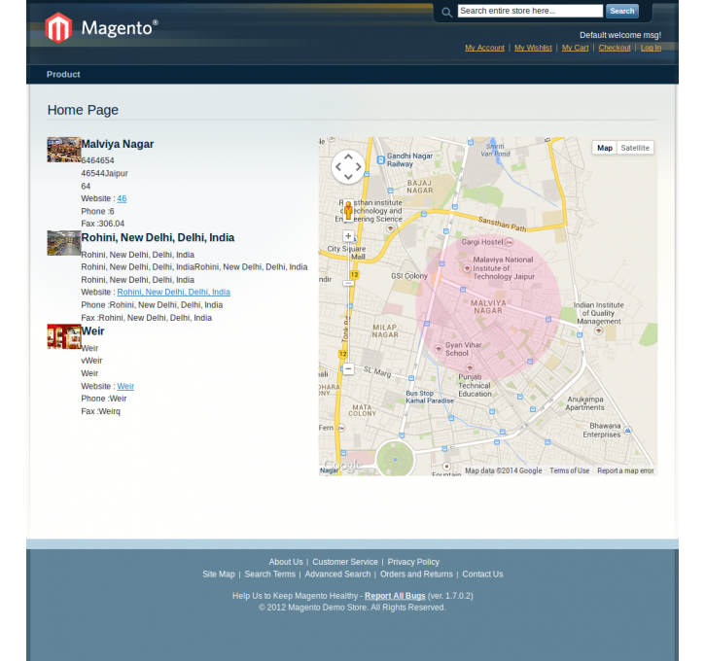Open Advanced Search footer link
This screenshot has height=661, width=705.
[337, 574]
